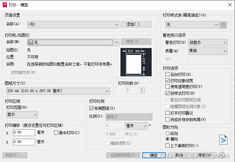Collapse dialog with the round arrow icon
Screen dimensions: 235x162
222,155
